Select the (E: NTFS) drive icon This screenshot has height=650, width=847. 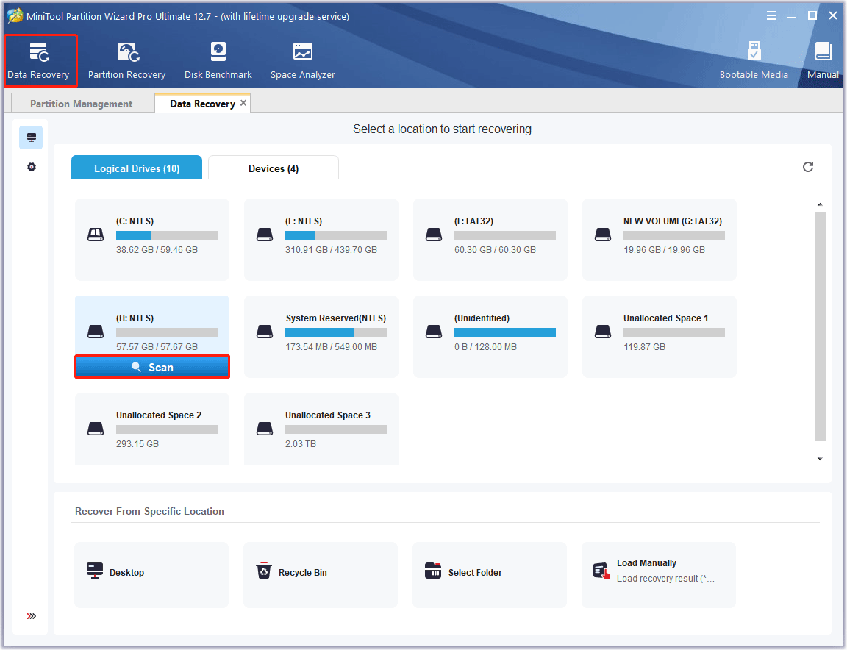tap(265, 235)
